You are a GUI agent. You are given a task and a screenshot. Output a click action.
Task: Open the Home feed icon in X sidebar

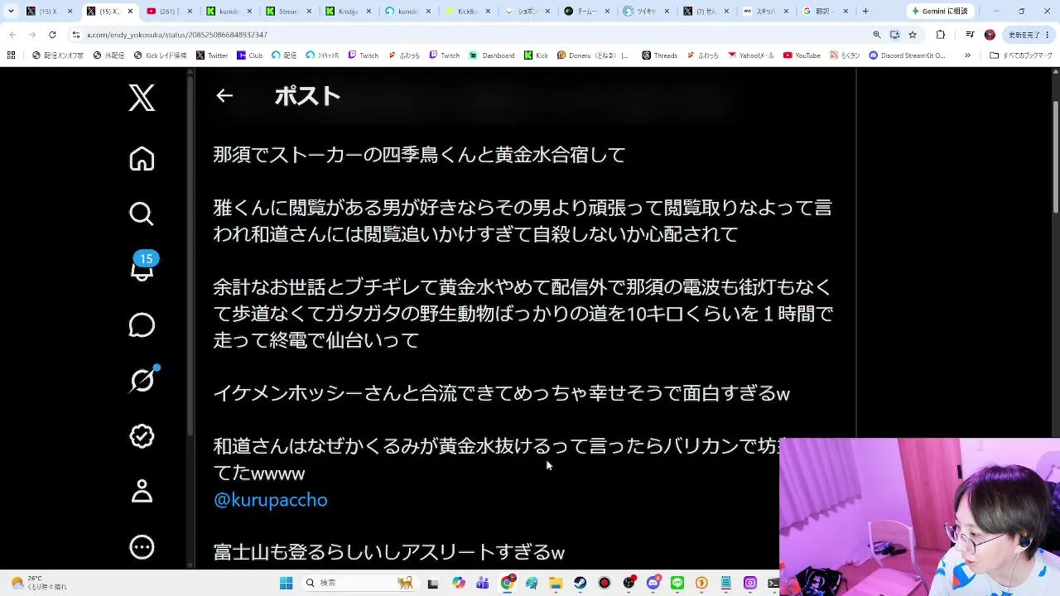pyautogui.click(x=142, y=158)
